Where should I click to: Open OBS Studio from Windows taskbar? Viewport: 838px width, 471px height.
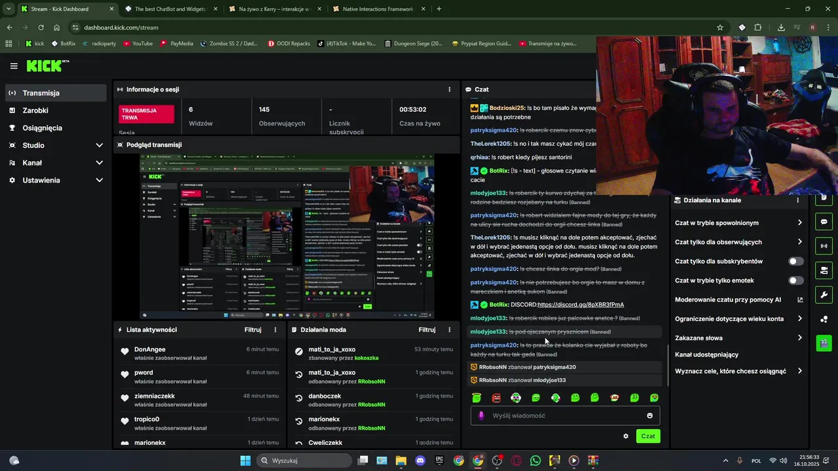[x=497, y=461]
